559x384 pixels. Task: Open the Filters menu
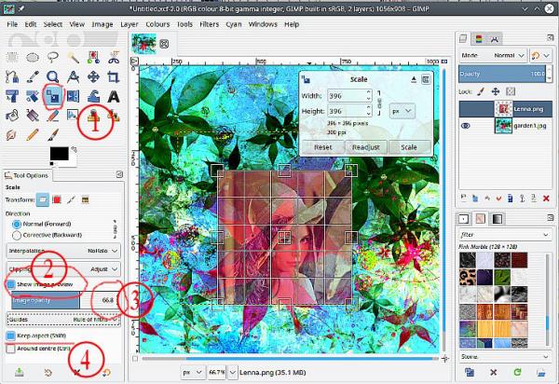(x=210, y=24)
